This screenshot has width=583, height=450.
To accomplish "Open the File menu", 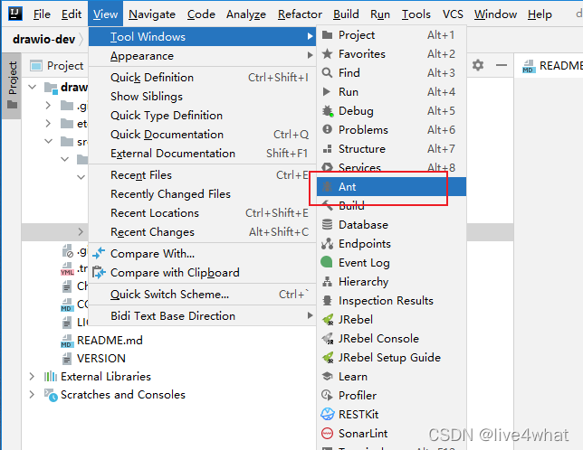I will 42,14.
